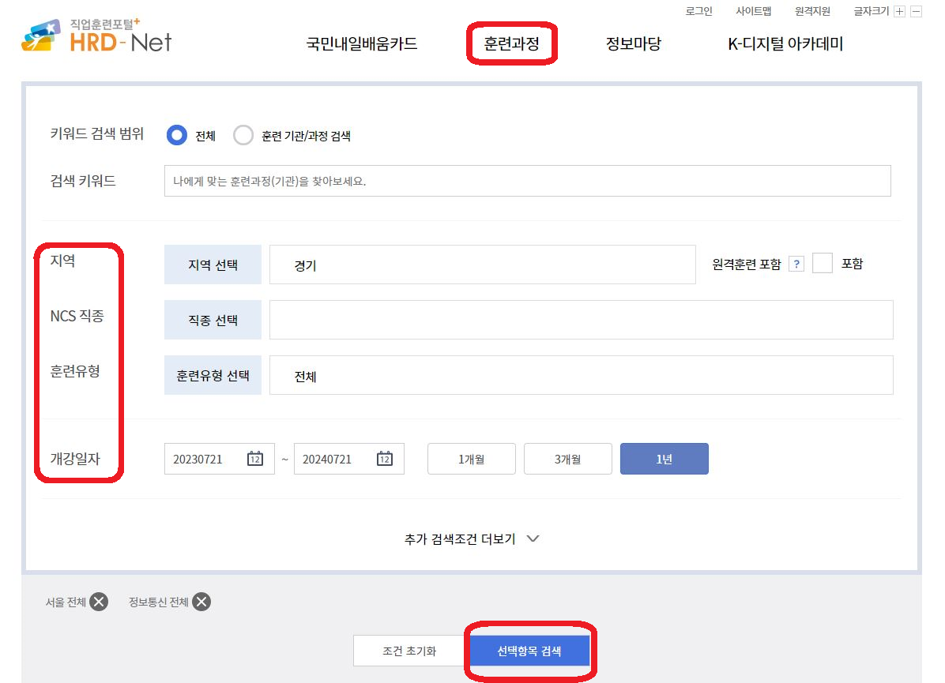Open the K-디지털 아카데미 tab
The image size is (945, 683).
click(x=784, y=44)
